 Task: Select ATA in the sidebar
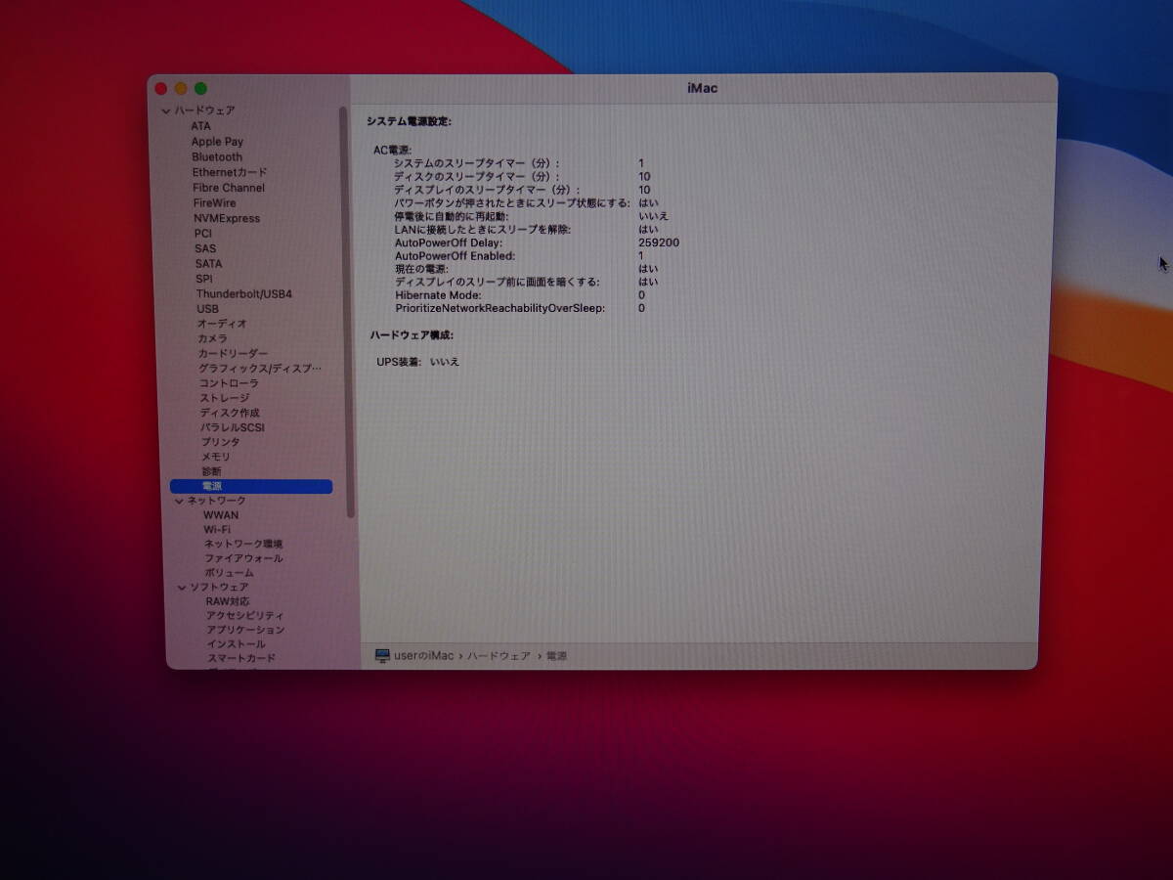[200, 126]
